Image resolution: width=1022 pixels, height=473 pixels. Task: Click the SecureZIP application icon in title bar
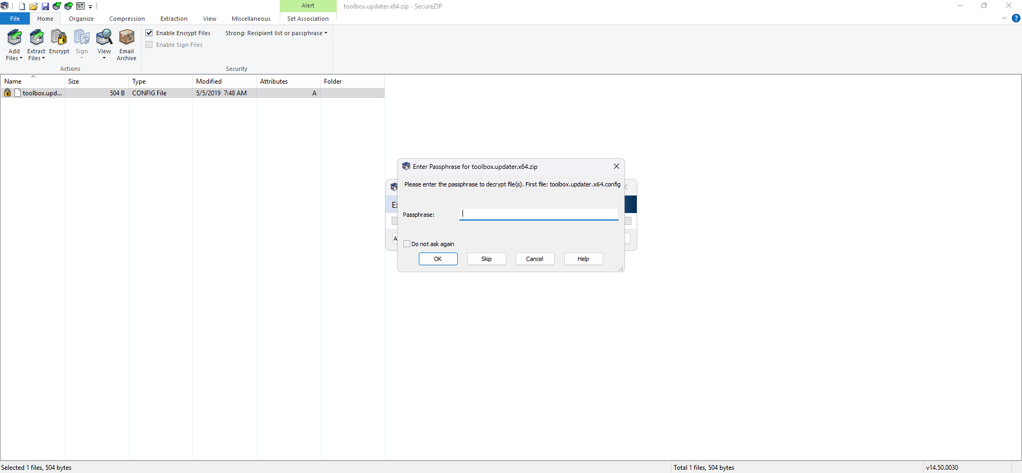click(5, 6)
